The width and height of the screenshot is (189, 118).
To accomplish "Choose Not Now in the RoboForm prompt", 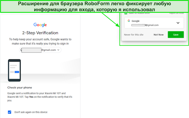I will point(158,35).
